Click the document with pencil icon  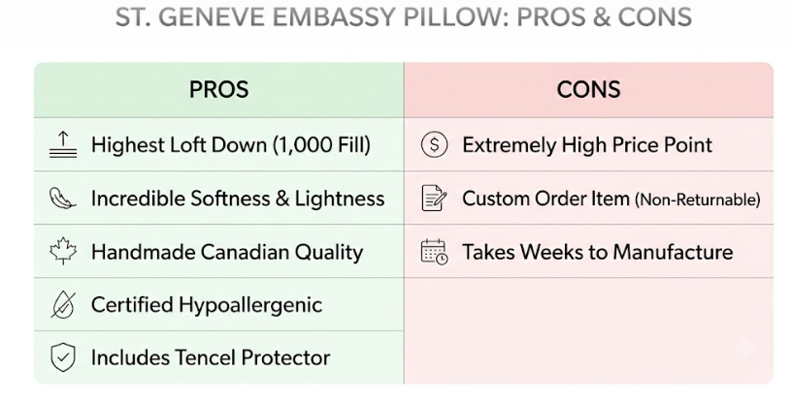(x=434, y=198)
